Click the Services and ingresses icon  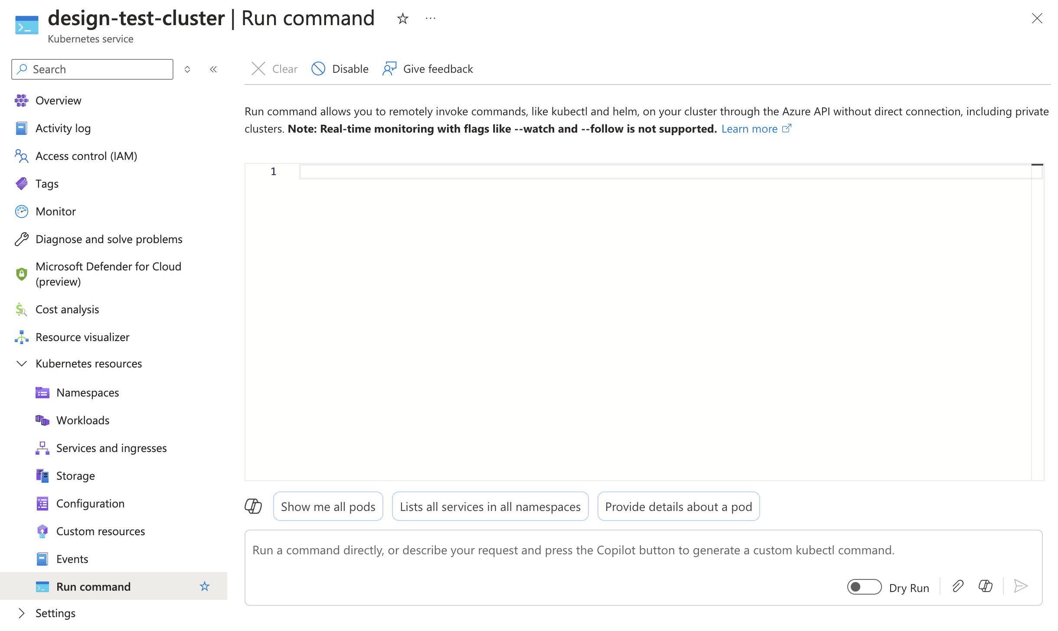(x=42, y=448)
